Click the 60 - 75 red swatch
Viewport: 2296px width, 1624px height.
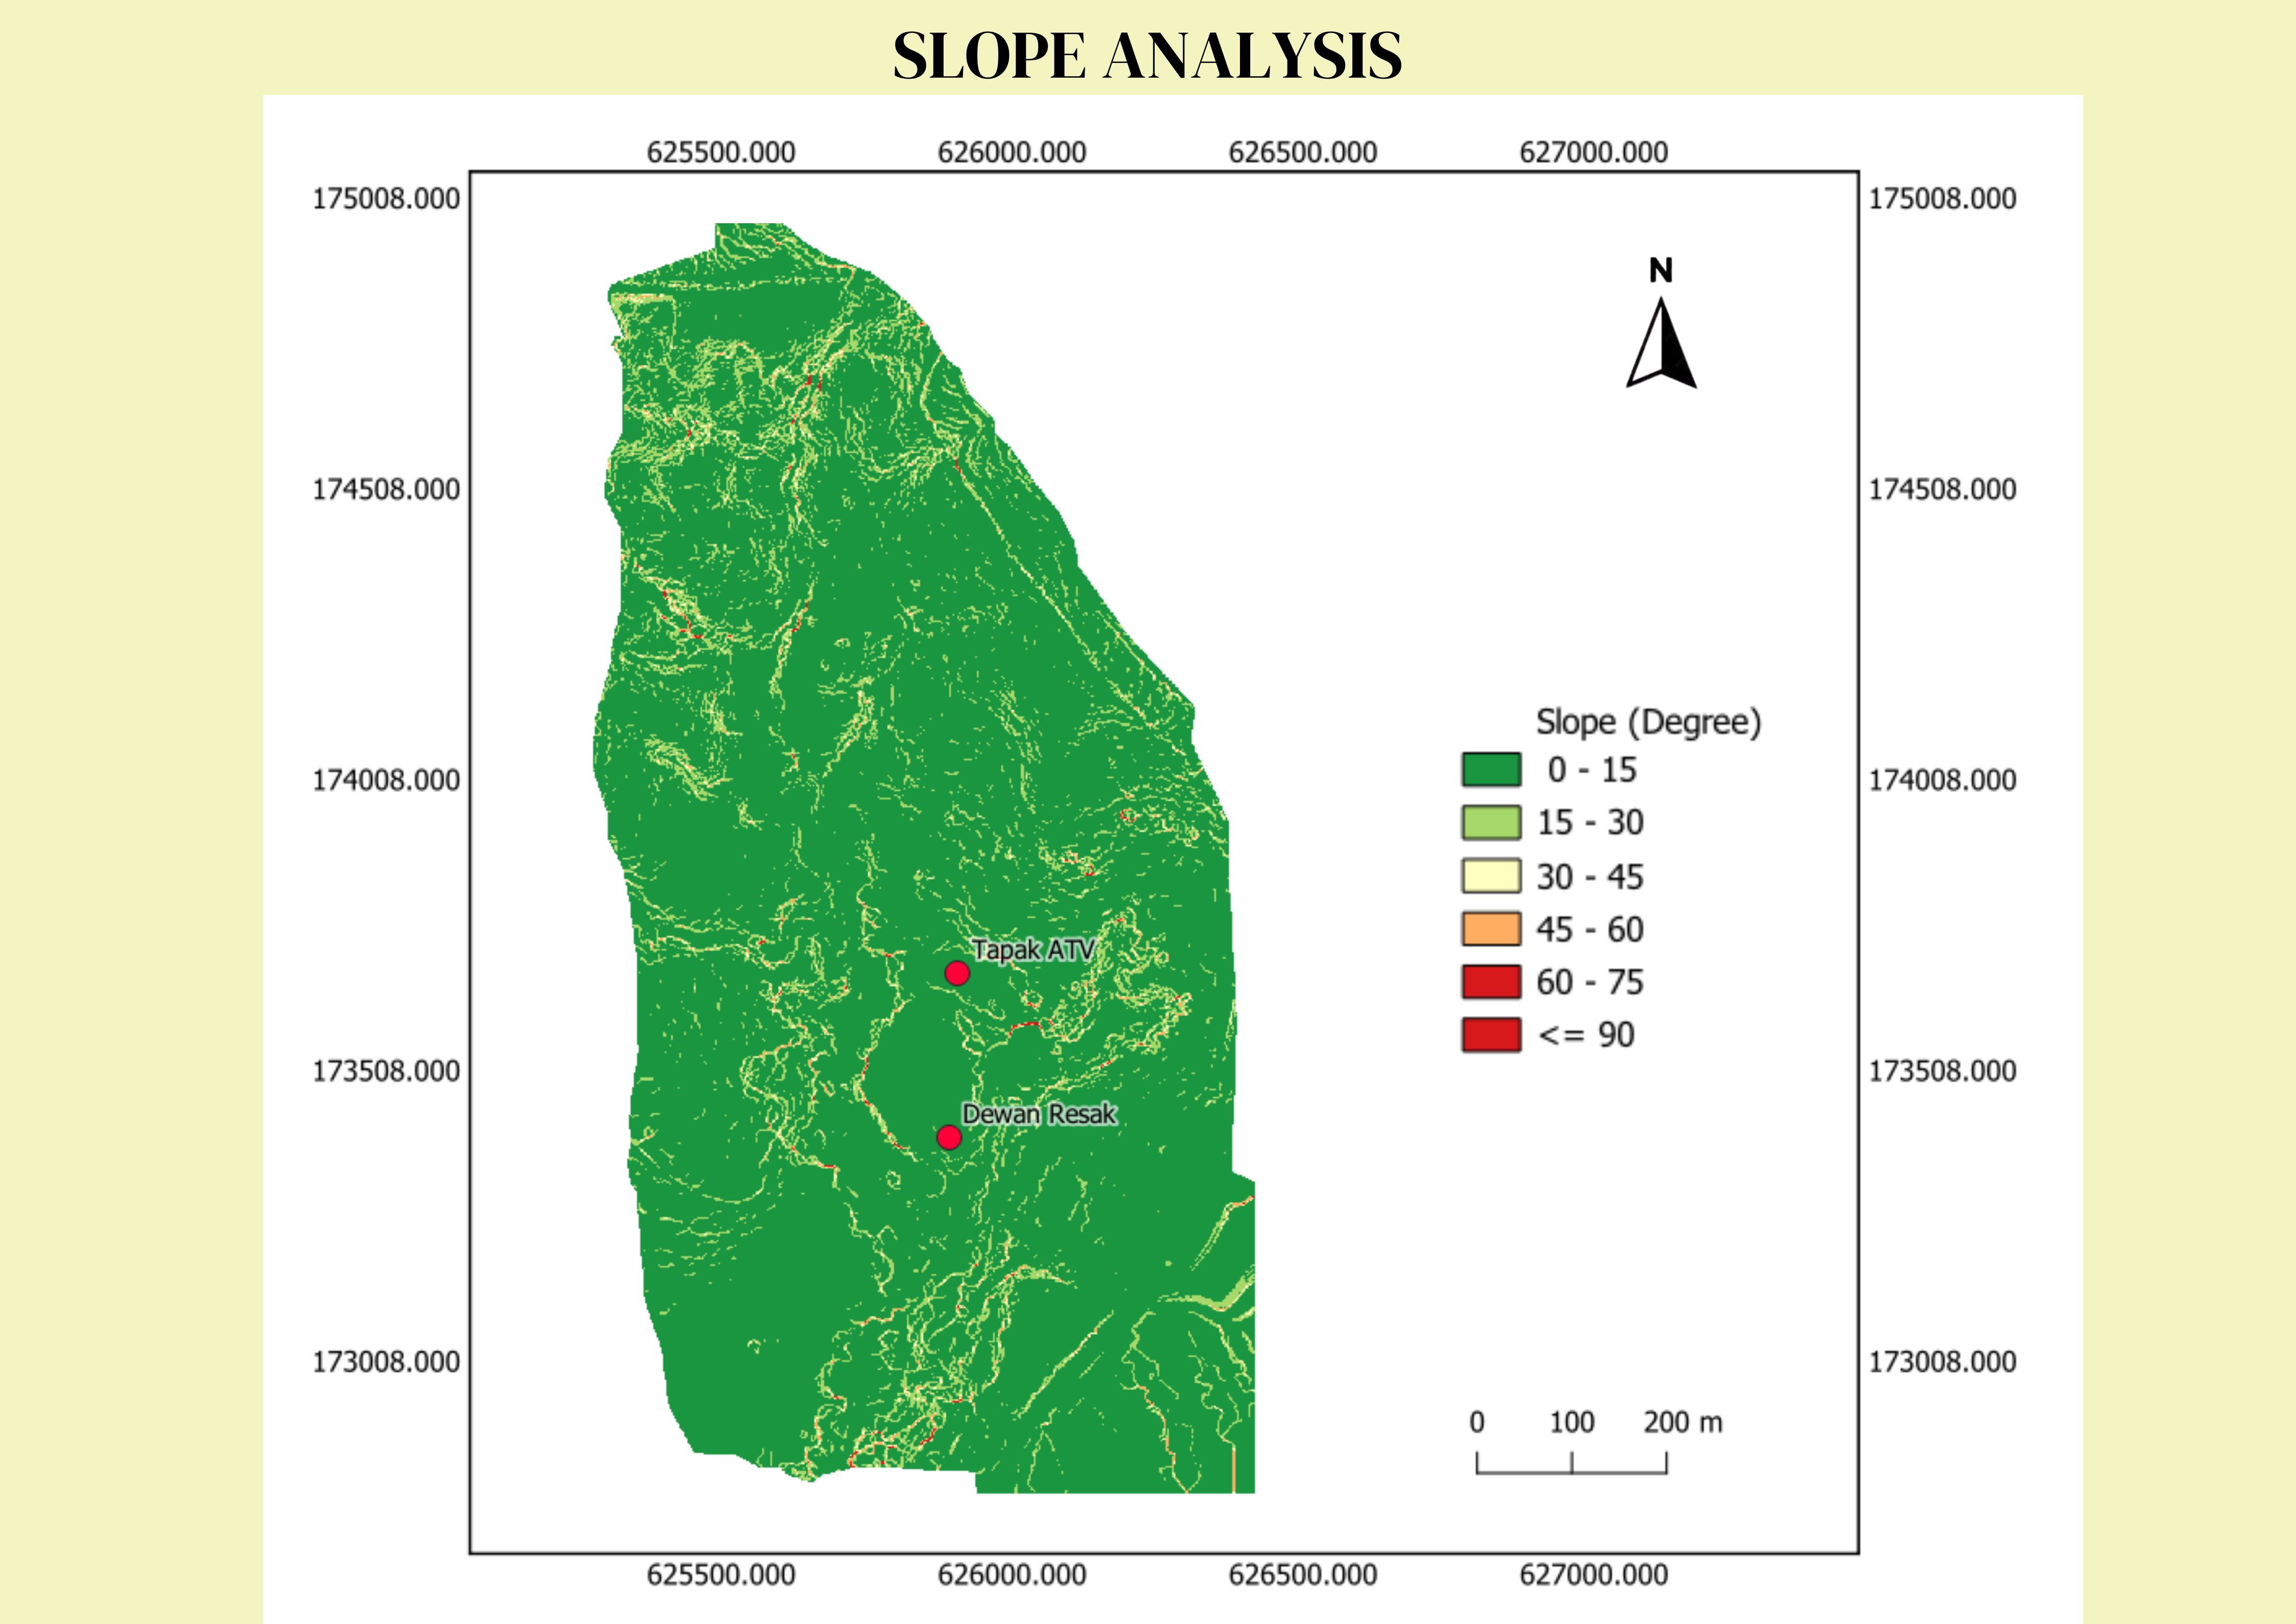tap(1491, 982)
